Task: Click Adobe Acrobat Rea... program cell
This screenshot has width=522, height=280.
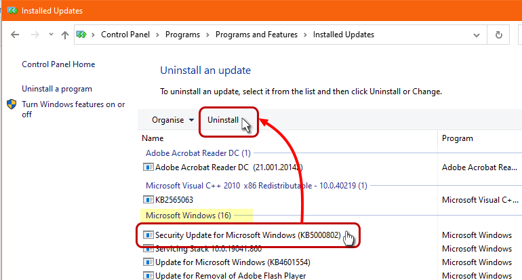Action: (x=479, y=167)
